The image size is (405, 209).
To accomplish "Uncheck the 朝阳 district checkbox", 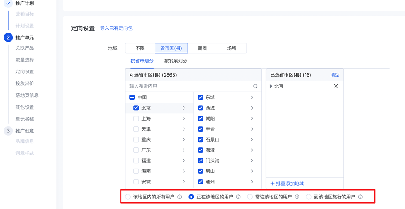I will pos(200,118).
